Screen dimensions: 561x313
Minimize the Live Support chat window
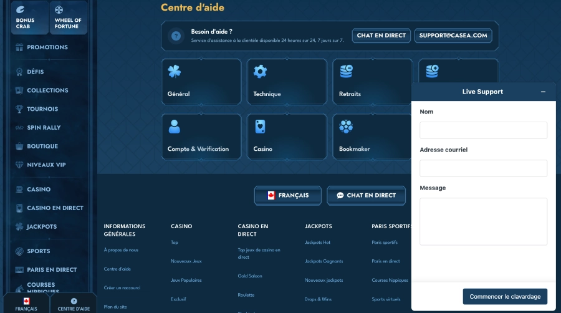point(543,92)
